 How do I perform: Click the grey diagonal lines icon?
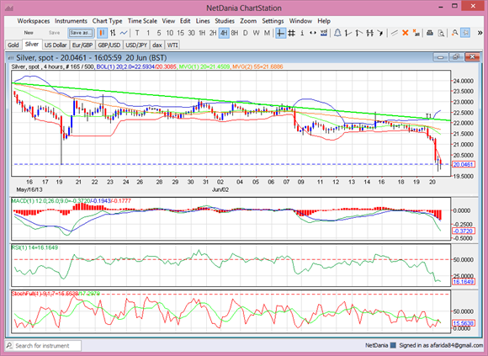coord(395,33)
